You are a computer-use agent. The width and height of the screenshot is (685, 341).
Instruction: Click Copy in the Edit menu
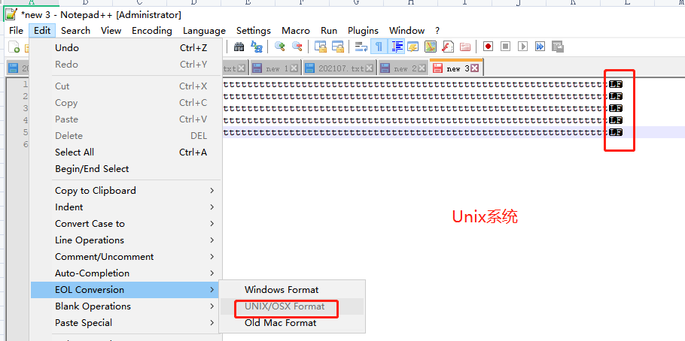coord(126,103)
